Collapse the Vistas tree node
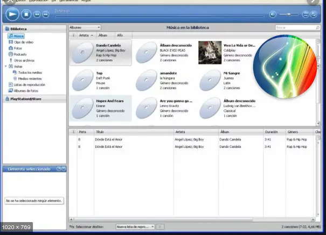 pos(5,66)
